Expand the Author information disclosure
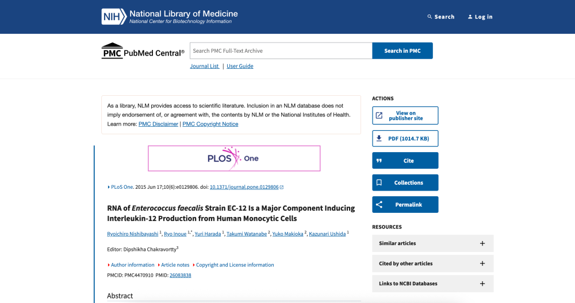 pos(131,265)
